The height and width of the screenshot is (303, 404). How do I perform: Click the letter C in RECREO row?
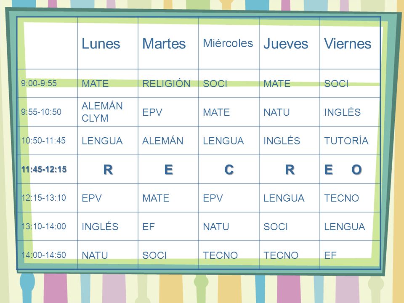[229, 170]
